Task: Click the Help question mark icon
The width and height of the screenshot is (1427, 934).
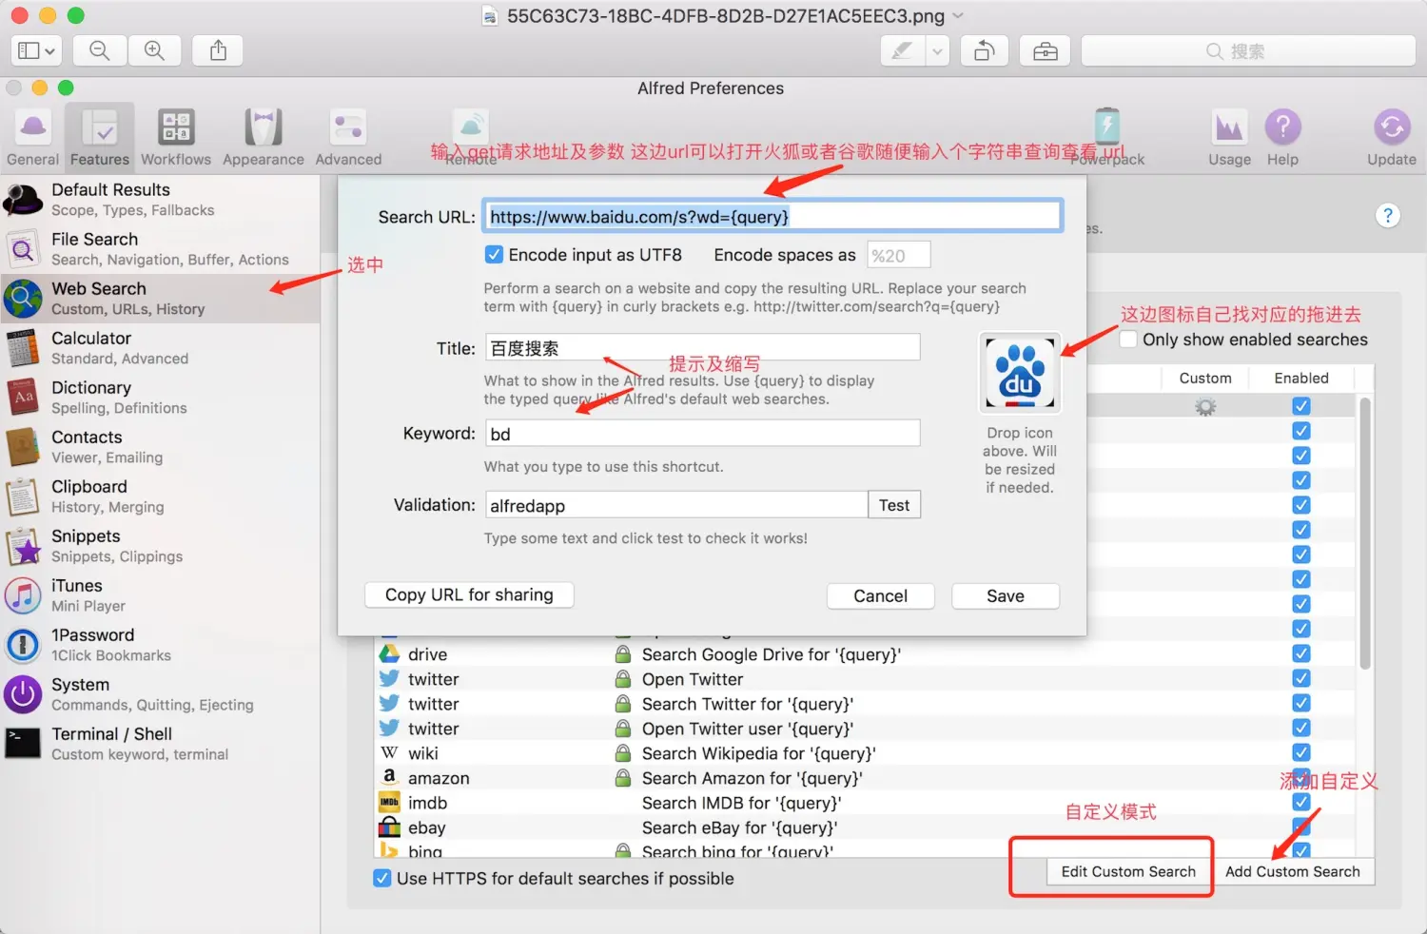Action: click(x=1282, y=126)
